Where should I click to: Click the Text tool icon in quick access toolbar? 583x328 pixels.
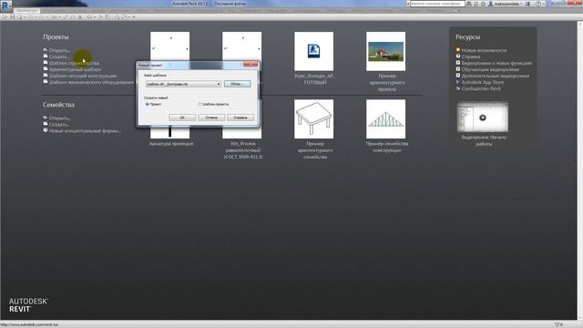(80, 17)
